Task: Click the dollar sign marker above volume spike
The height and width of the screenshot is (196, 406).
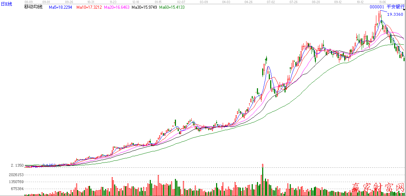Action: 262,165
